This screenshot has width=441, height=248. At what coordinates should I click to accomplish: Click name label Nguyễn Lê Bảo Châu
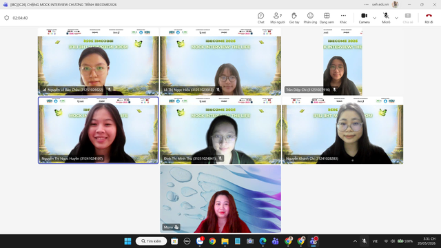pyautogui.click(x=75, y=90)
